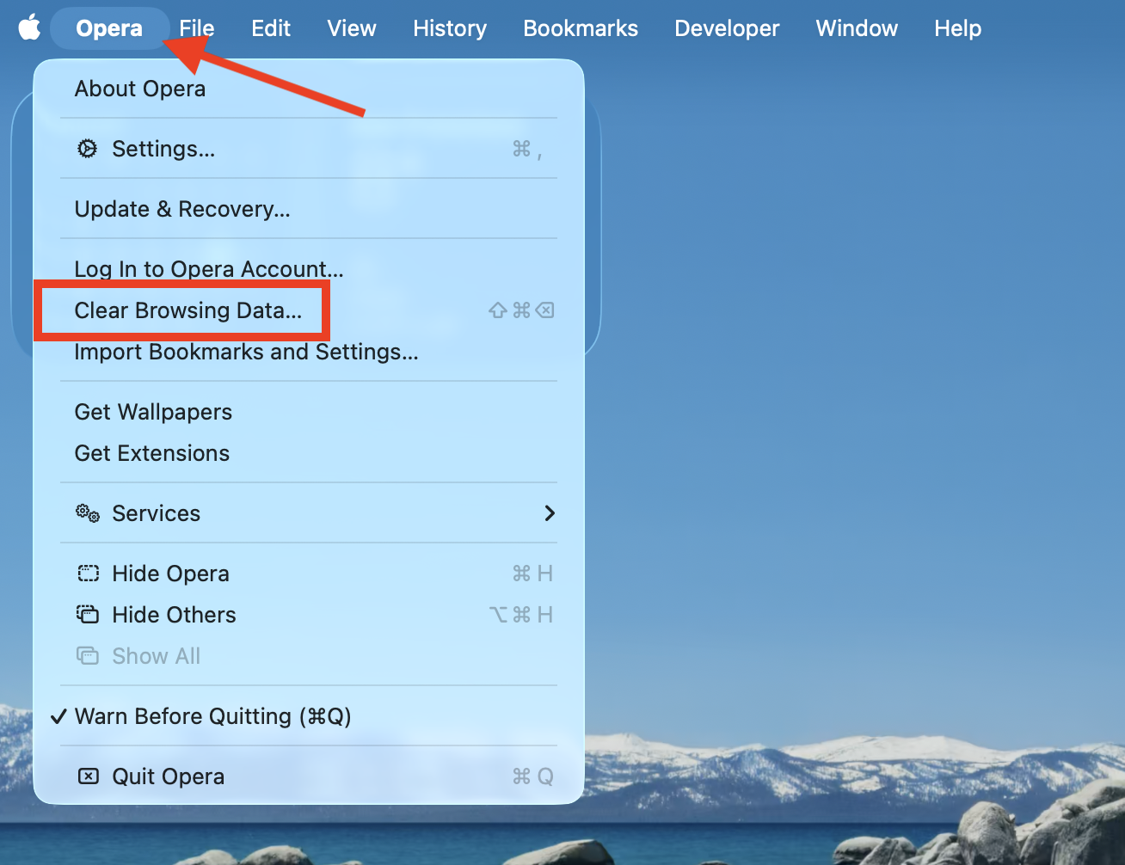Click the dashed rectangle icon by Hide Opera
Image resolution: width=1125 pixels, height=865 pixels.
[89, 573]
